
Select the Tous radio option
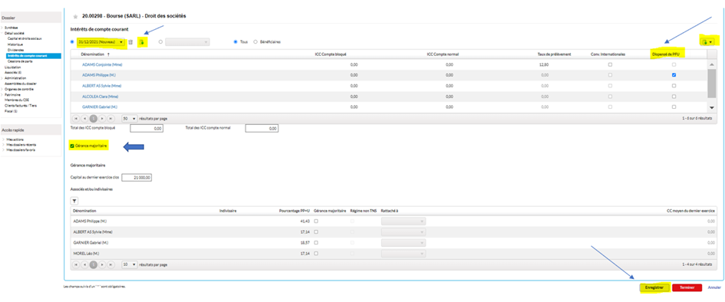click(x=236, y=42)
